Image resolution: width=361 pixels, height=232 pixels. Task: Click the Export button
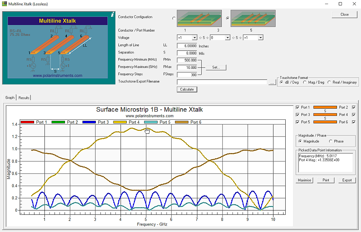coord(347,180)
